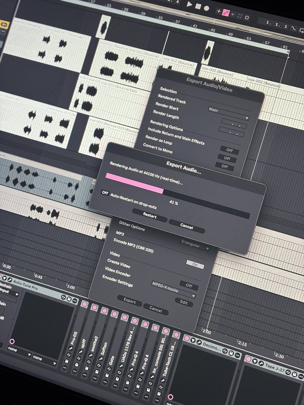Click the Capture MIDI brackets icon
The width and height of the screenshot is (304, 405).
pyautogui.click(x=240, y=16)
